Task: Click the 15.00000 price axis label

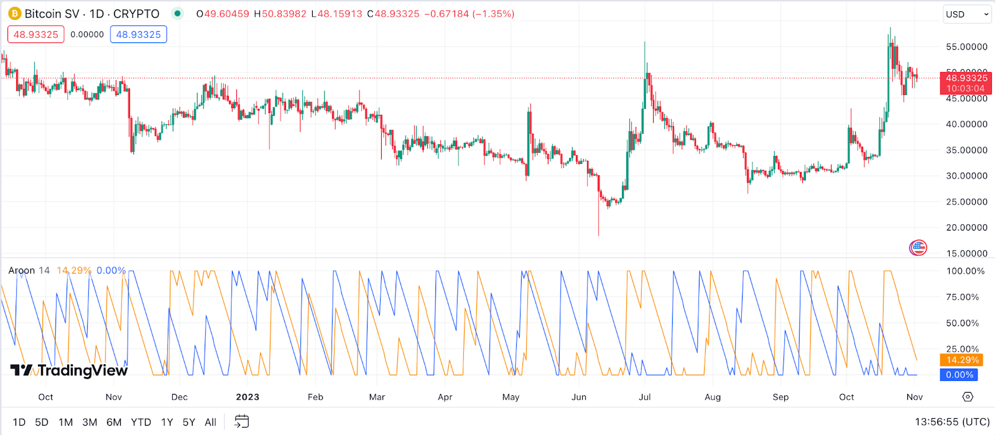Action: (x=966, y=253)
